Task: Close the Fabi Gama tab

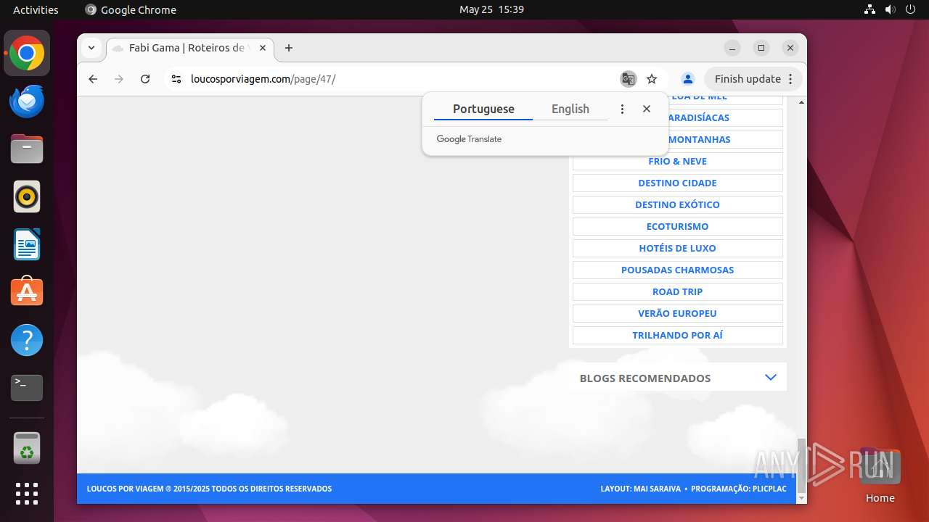Action: (263, 48)
